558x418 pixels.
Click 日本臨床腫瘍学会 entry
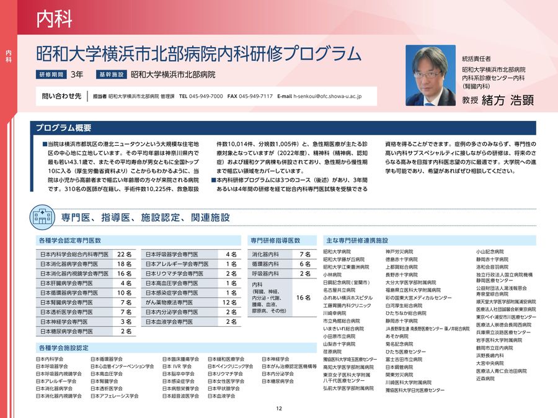pyautogui.click(x=180, y=359)
